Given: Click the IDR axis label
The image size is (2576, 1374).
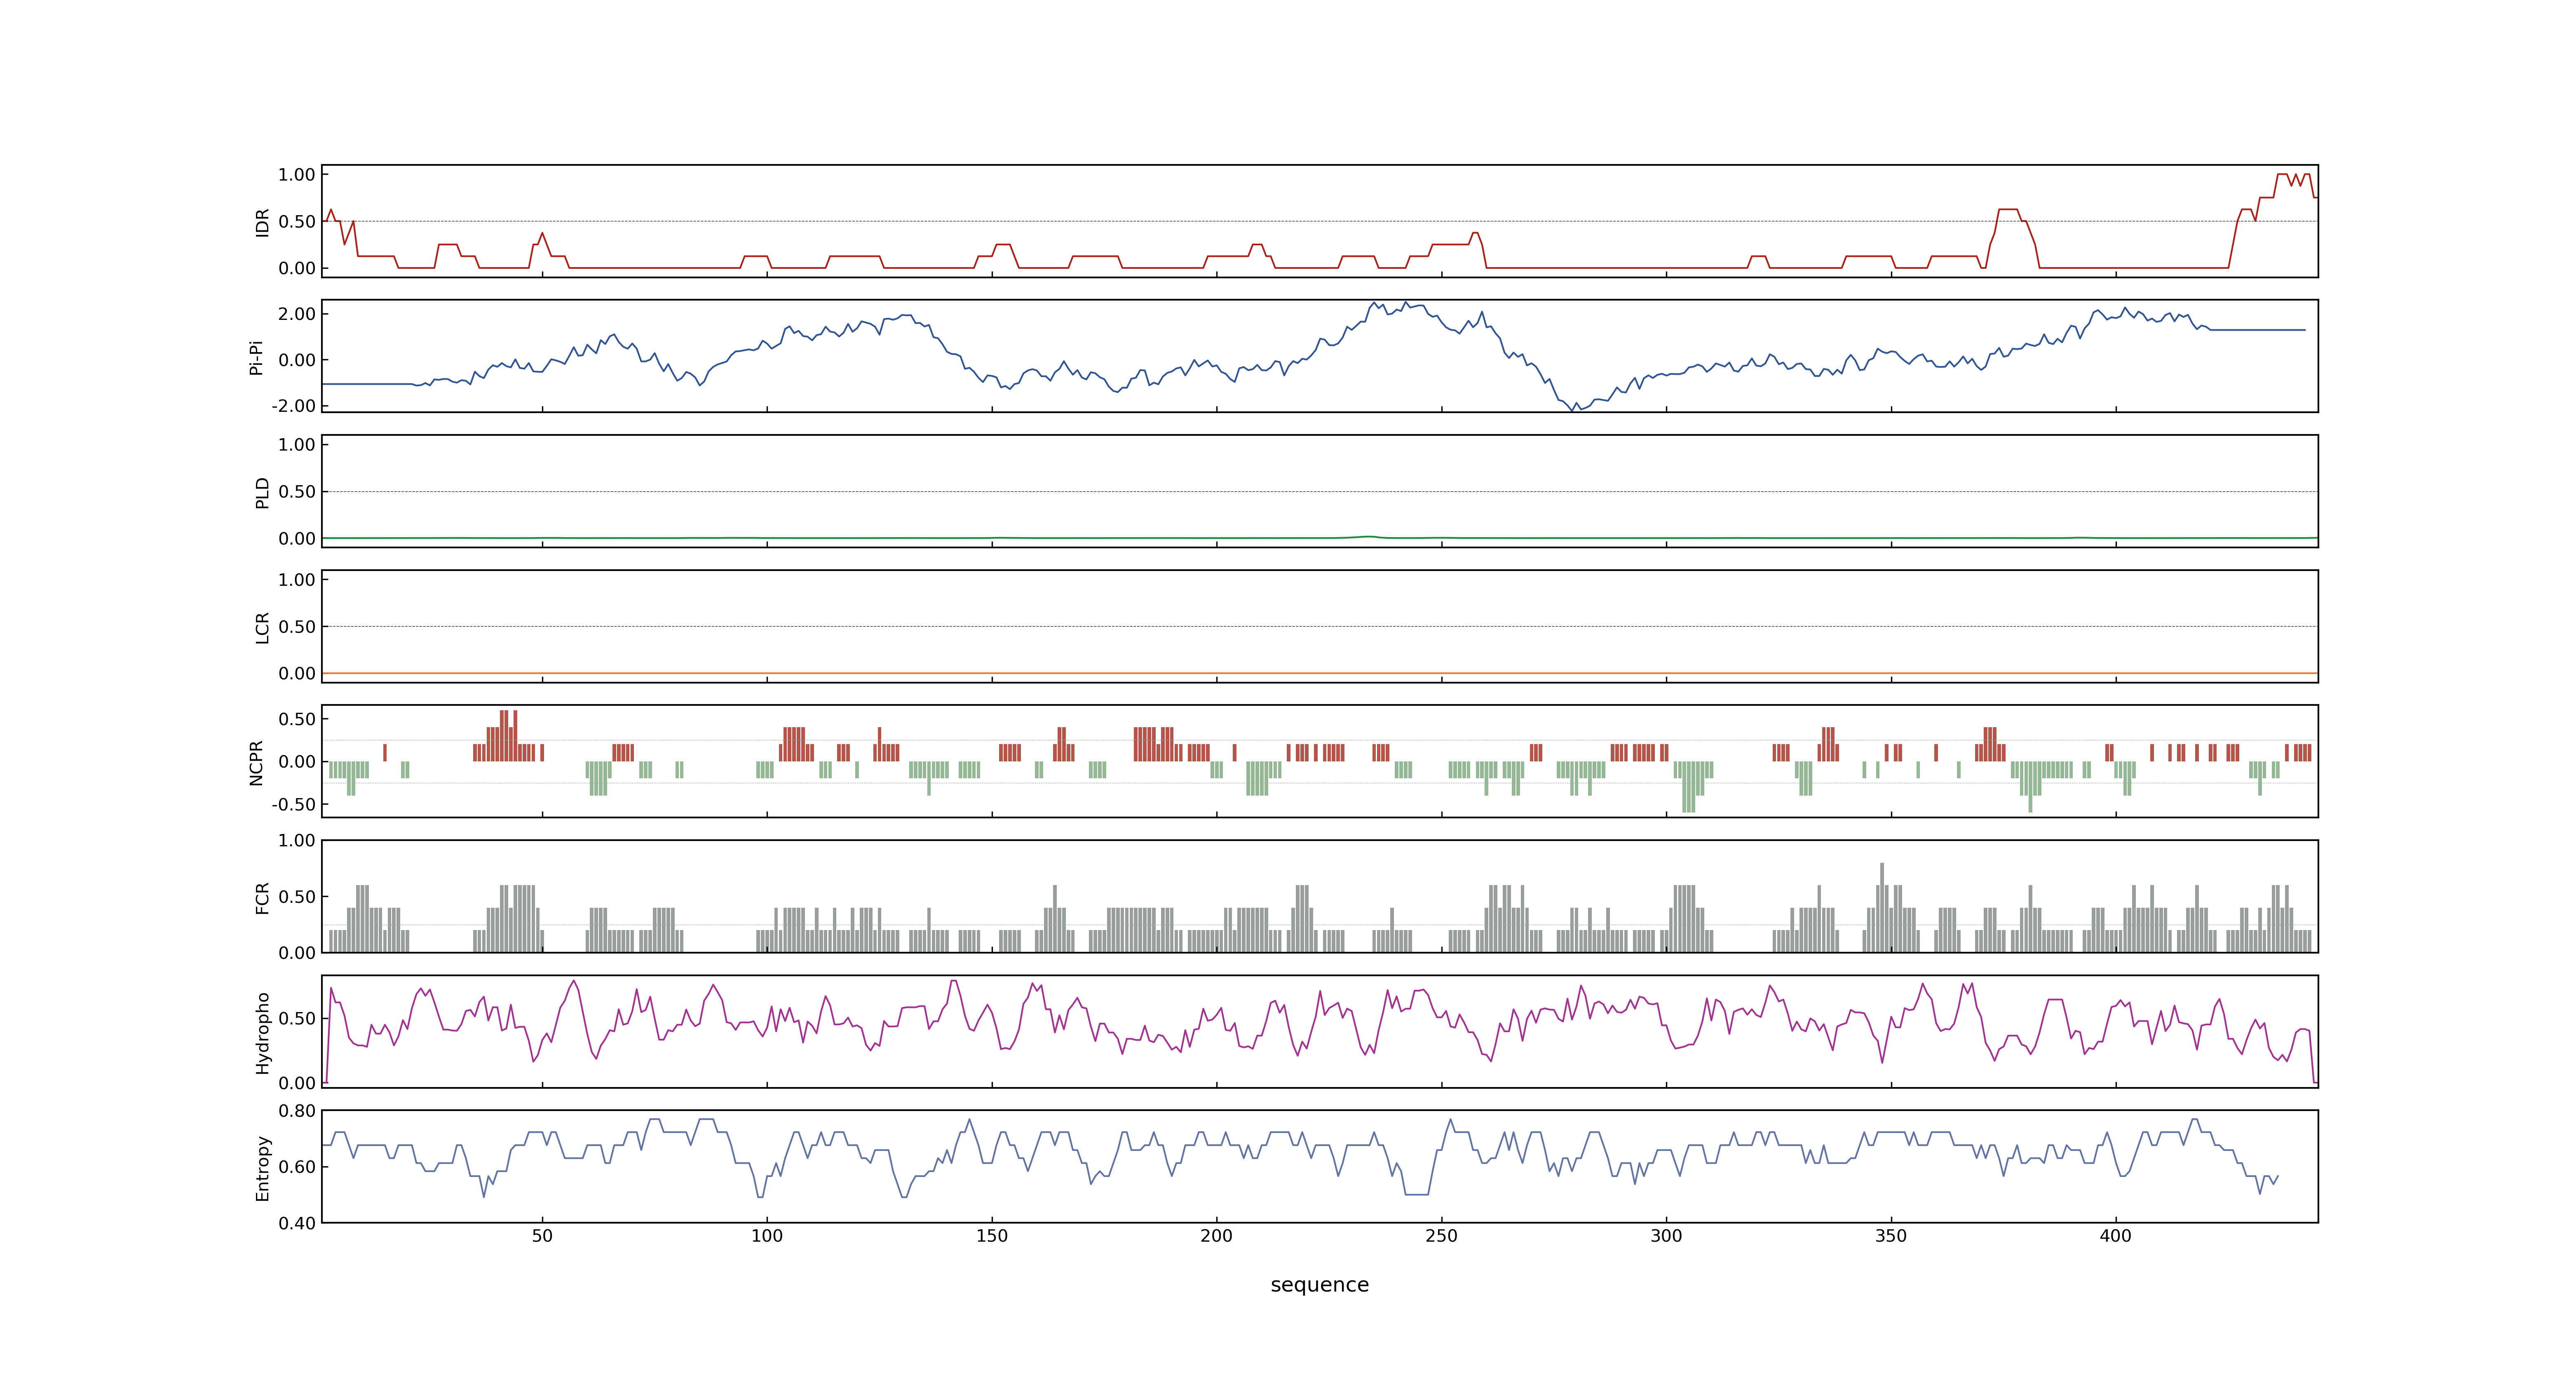Looking at the screenshot, I should coord(262,222).
